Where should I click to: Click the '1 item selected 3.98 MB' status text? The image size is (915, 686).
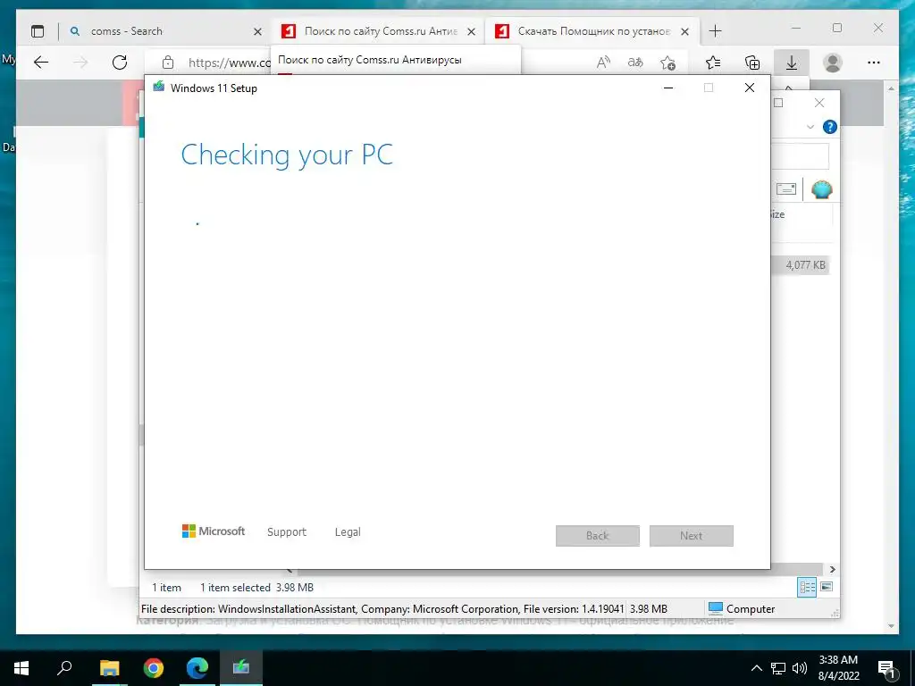[x=256, y=588]
